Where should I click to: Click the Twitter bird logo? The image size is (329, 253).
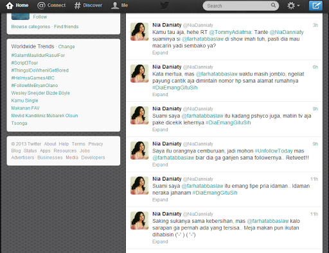164,6
